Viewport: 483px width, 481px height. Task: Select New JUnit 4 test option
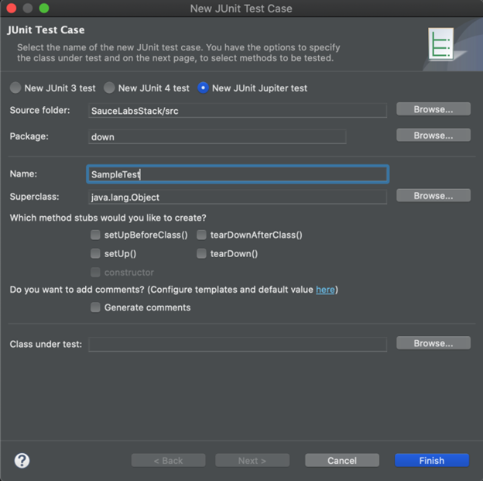[109, 88]
